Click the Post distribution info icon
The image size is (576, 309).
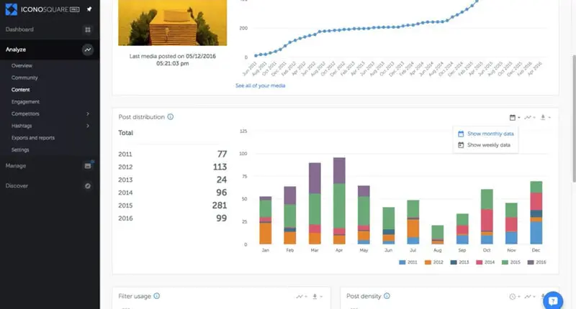170,116
